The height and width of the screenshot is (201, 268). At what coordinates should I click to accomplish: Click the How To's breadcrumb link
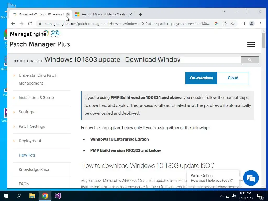(33, 61)
